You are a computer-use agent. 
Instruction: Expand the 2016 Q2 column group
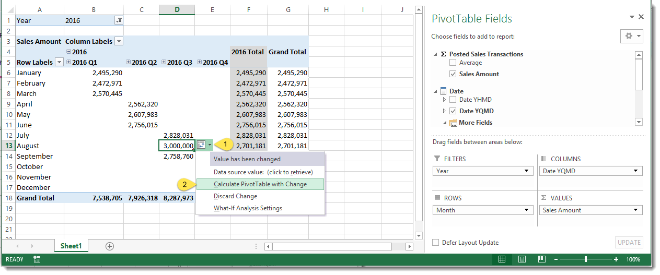pos(129,62)
